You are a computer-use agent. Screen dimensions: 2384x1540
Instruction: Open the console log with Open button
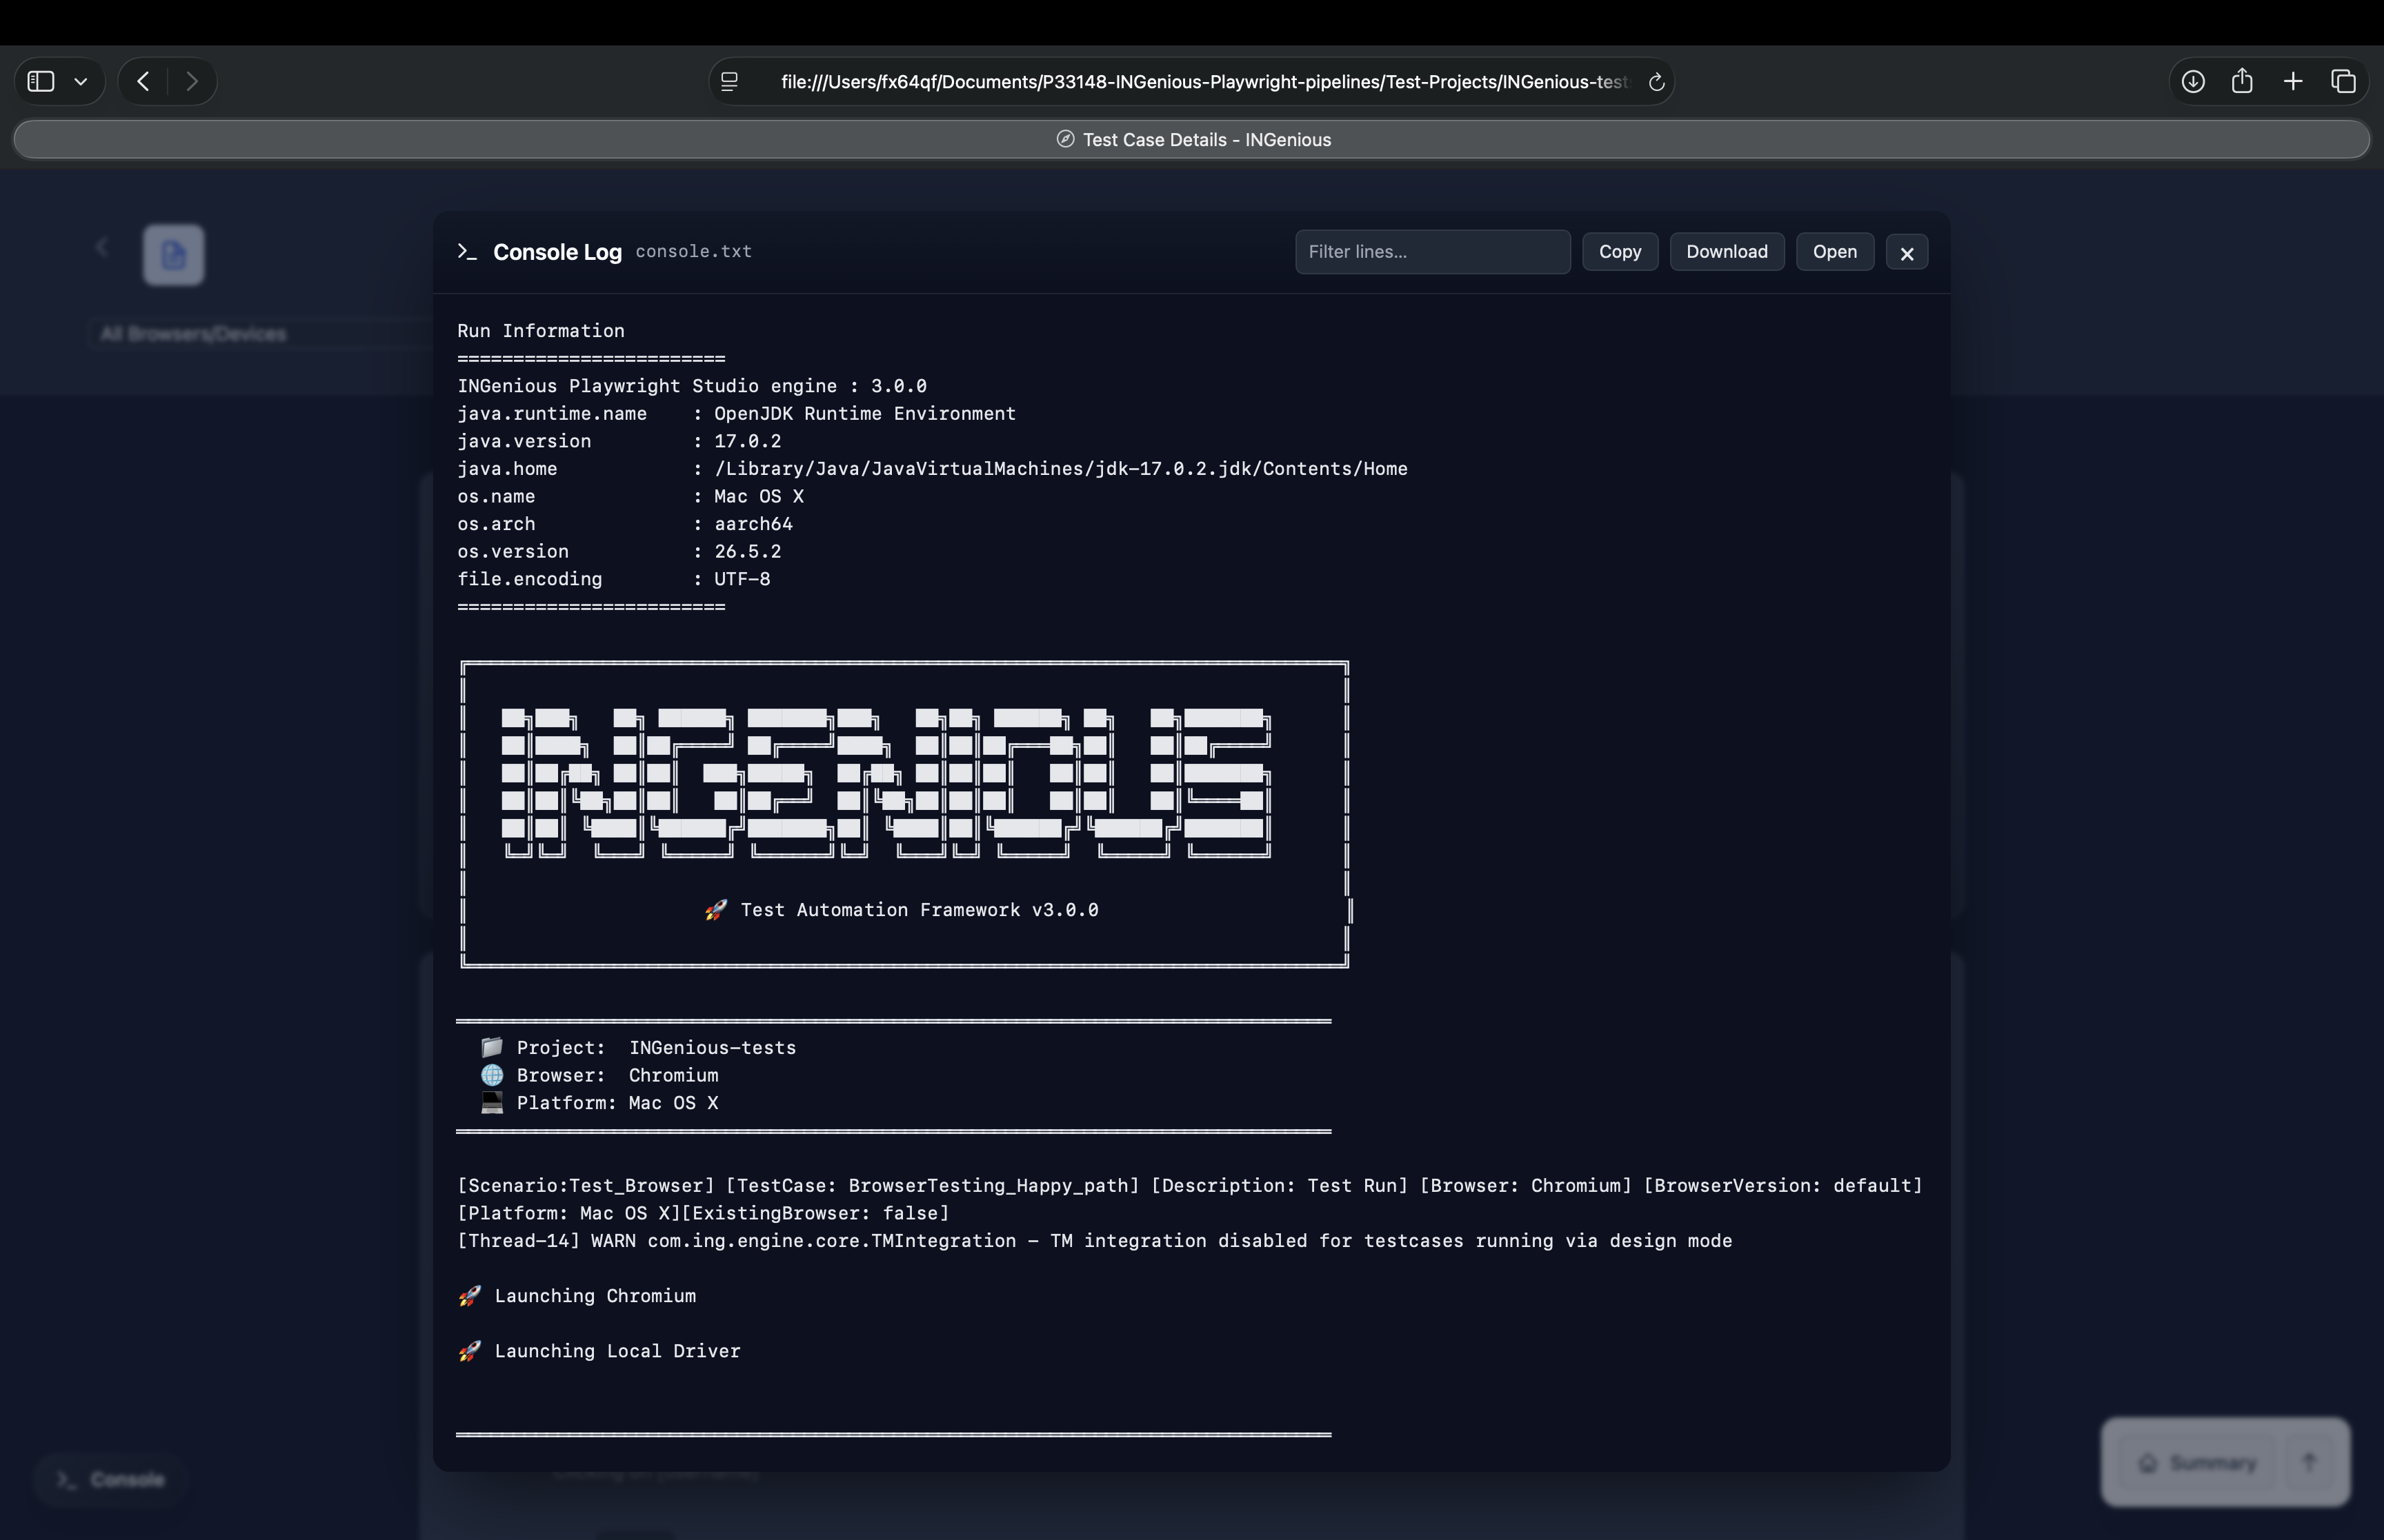[x=1835, y=252]
